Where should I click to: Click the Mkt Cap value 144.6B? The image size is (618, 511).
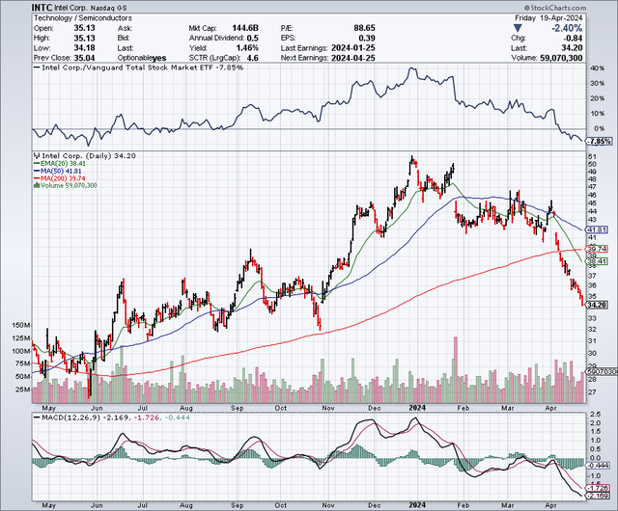245,28
